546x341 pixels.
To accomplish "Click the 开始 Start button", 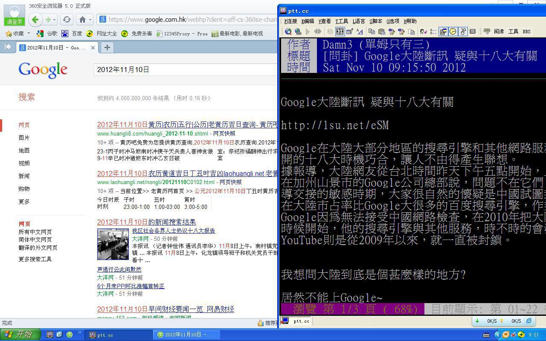I will [20, 335].
